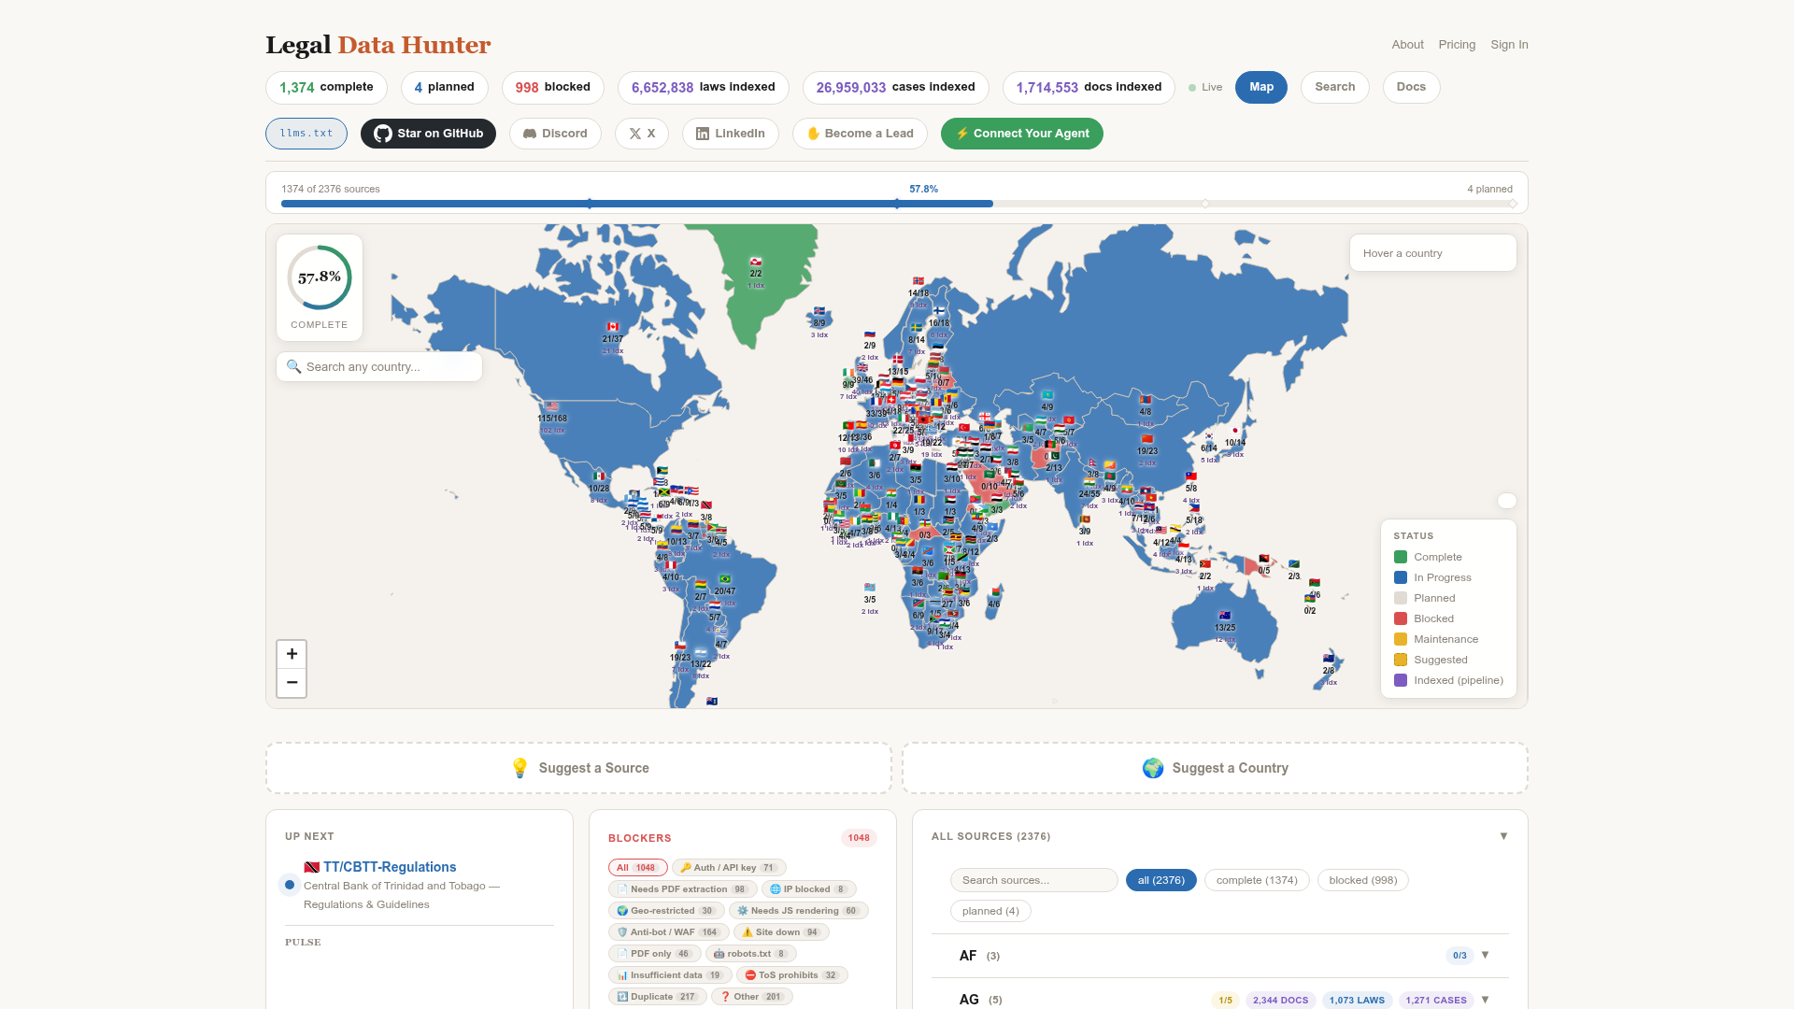
Task: Open the llms.txt link
Action: coord(306,134)
